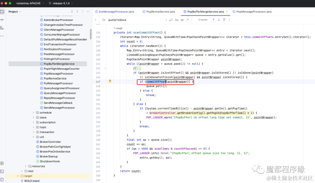Screen dimensions: 315x183
Task: Toggle Match Case (Cc) in search
Action: 177,20
